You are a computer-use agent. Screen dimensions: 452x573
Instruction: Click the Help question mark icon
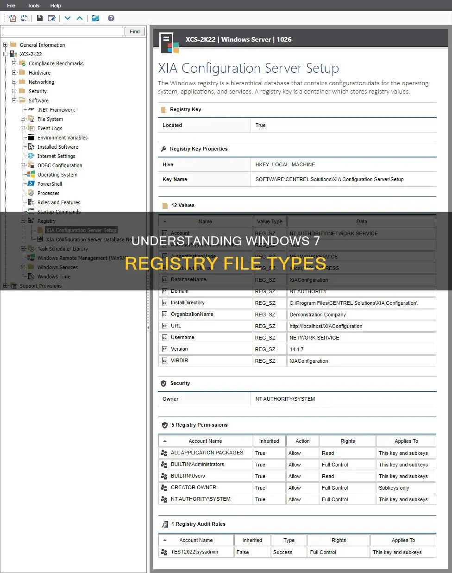(x=110, y=18)
